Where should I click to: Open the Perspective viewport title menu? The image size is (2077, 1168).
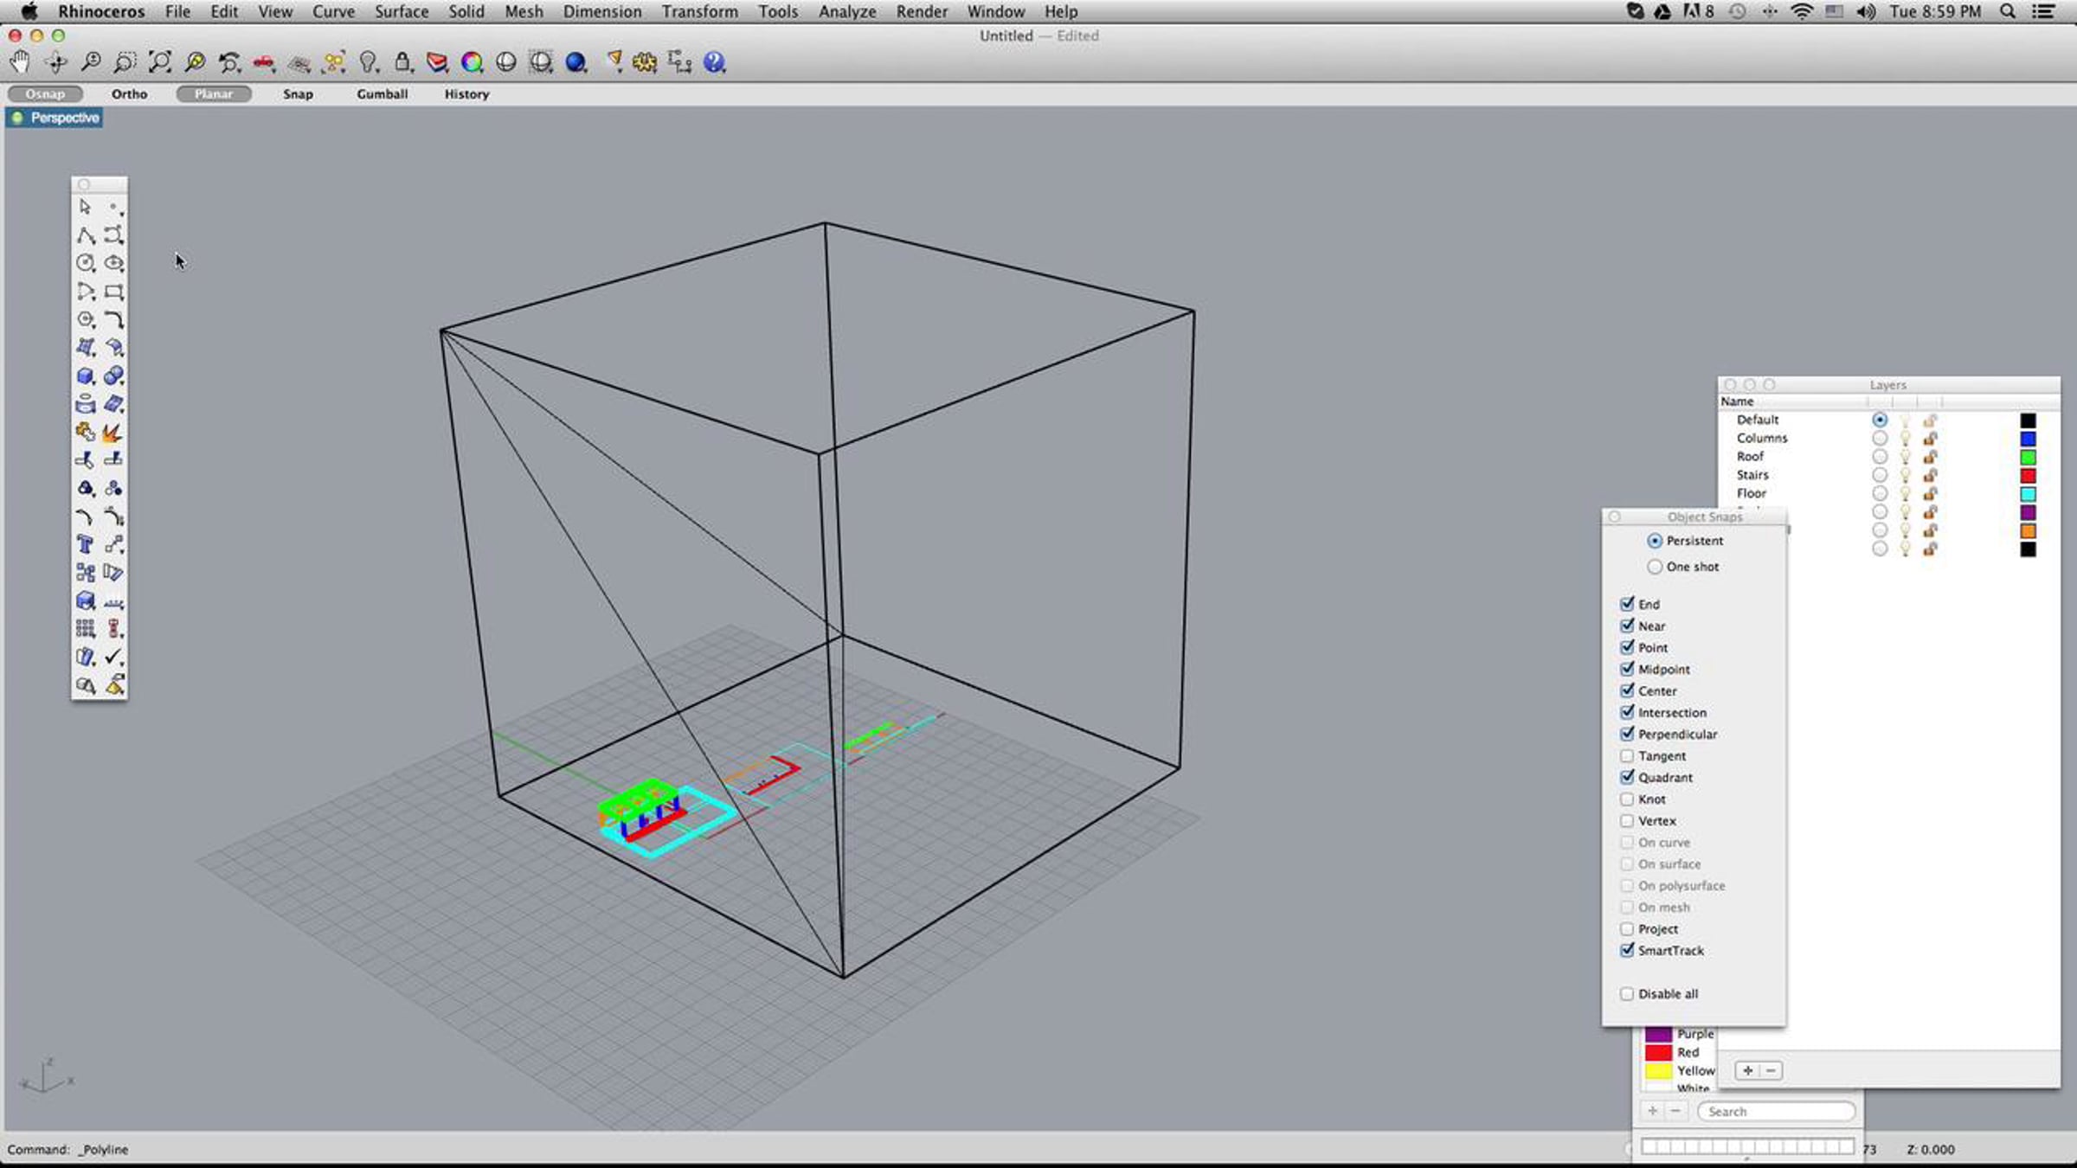pyautogui.click(x=54, y=118)
